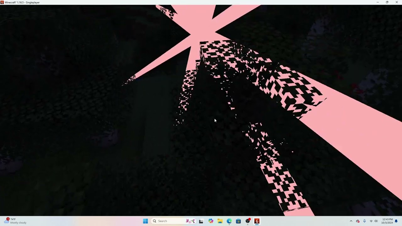402x226 pixels.
Task: Open the Windows Start menu
Action: pos(145,221)
